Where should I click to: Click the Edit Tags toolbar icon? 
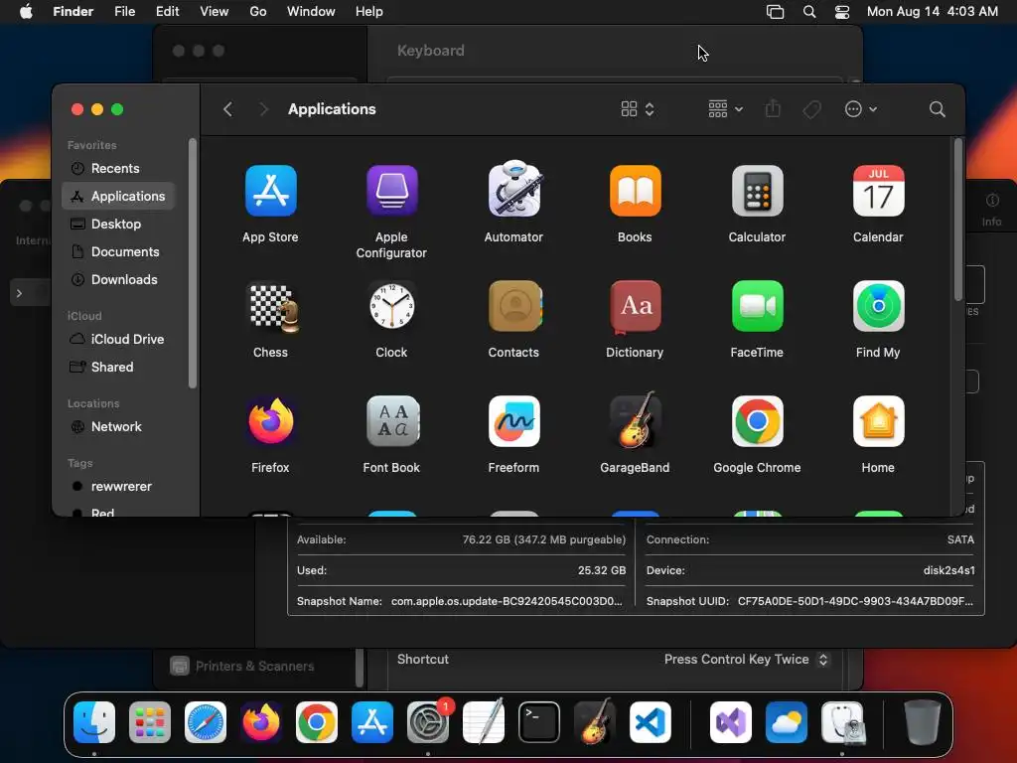tap(811, 109)
